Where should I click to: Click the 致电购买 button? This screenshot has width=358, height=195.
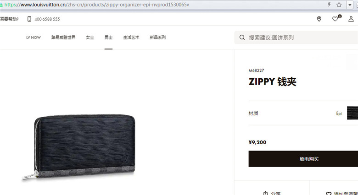coord(303,159)
